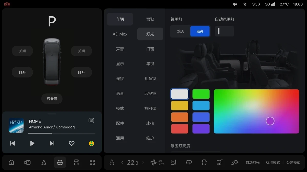Tap the icon left of the charging plug icon

pyautogui.click(x=219, y=162)
